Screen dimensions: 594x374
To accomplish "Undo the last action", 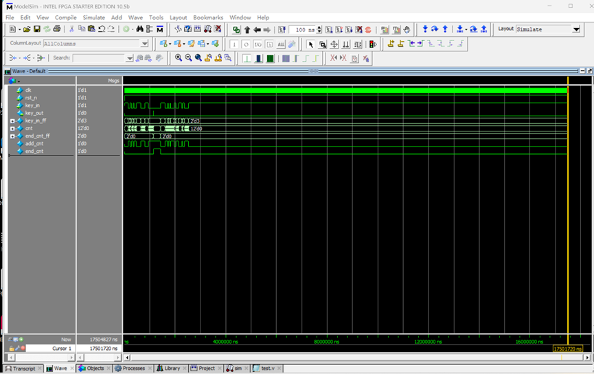I will click(102, 29).
